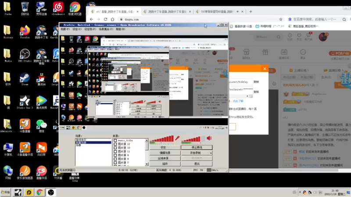
Task: Adjust the microphone volume meter
Action: click(x=161, y=139)
